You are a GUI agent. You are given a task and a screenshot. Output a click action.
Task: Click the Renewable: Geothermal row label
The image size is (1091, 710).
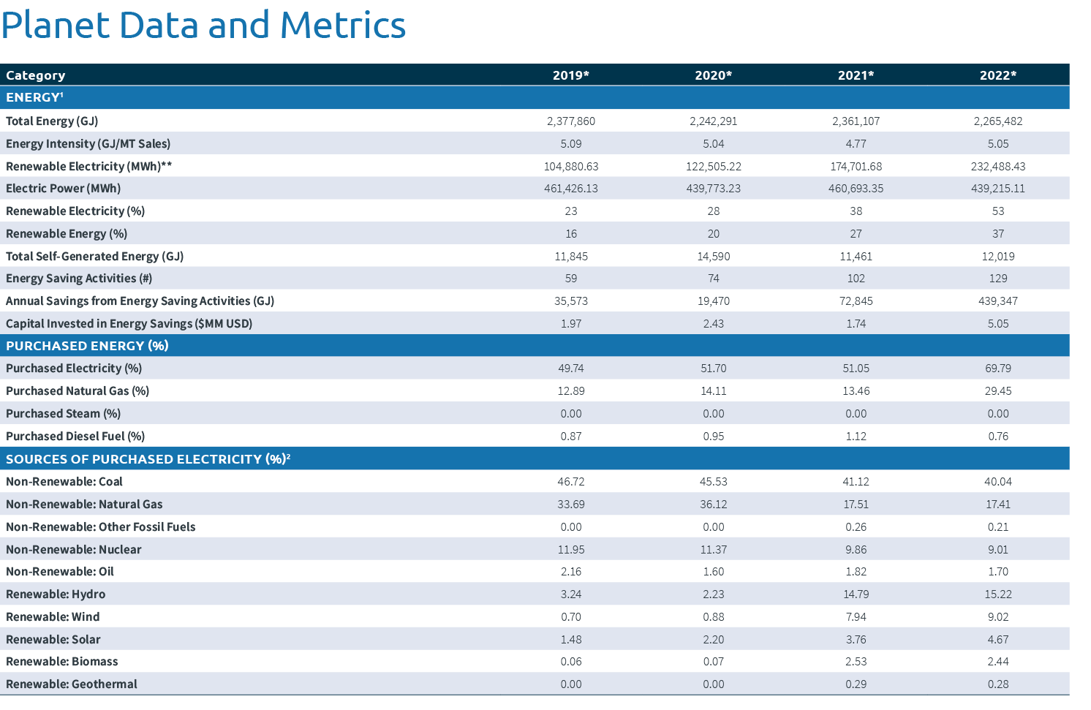click(x=71, y=684)
